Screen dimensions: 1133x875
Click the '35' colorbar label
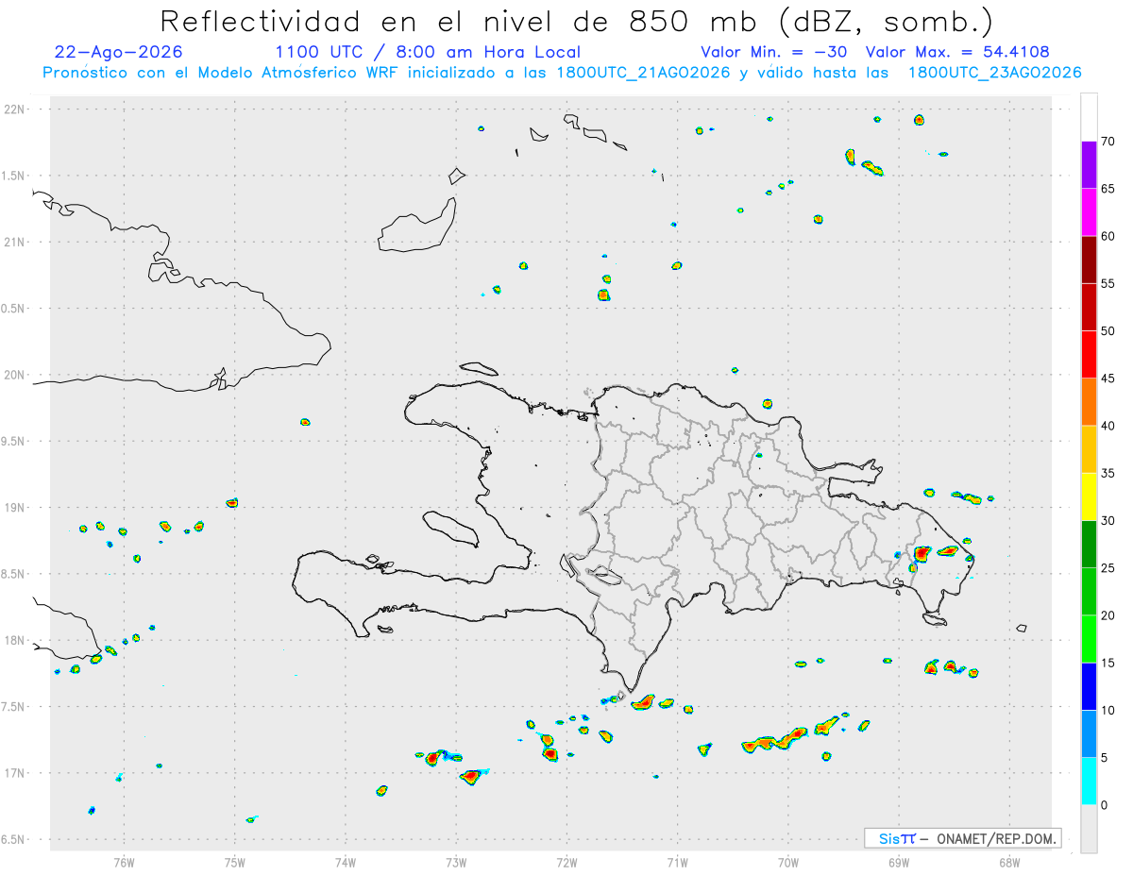(x=1108, y=473)
